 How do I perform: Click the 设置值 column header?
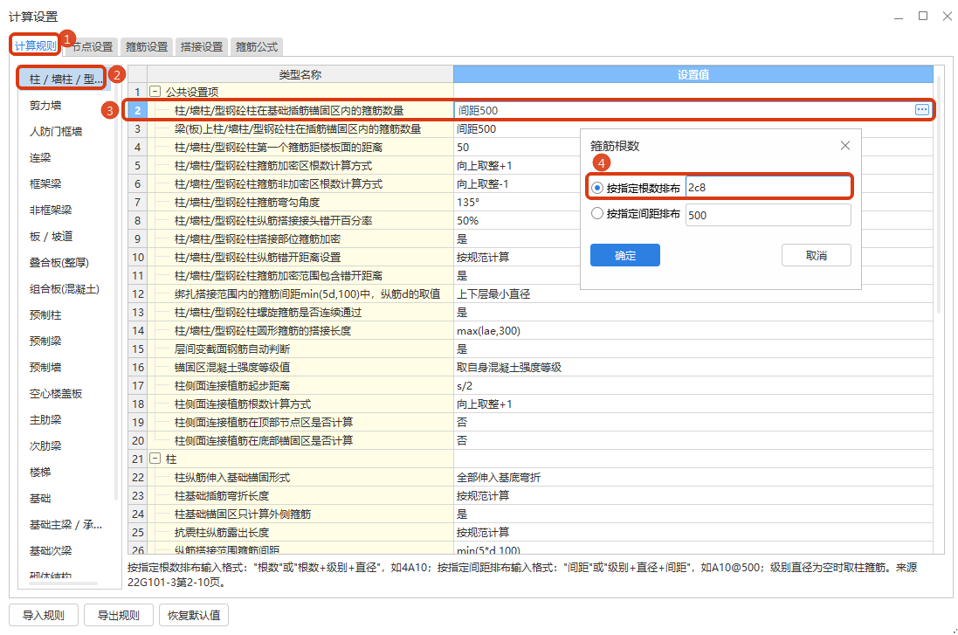693,74
